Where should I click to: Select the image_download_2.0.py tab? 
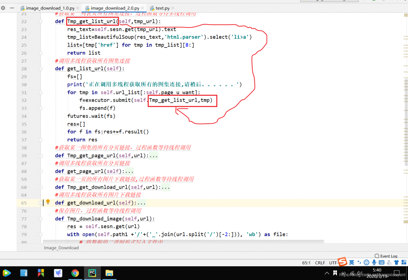pyautogui.click(x=115, y=8)
